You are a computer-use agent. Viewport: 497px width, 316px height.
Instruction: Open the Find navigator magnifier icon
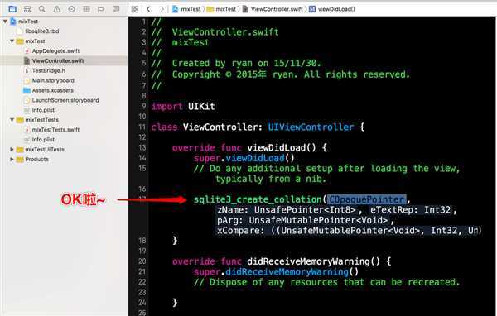coord(42,9)
